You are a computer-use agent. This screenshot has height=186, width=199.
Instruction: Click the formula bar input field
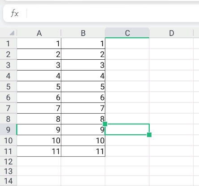click(x=113, y=13)
